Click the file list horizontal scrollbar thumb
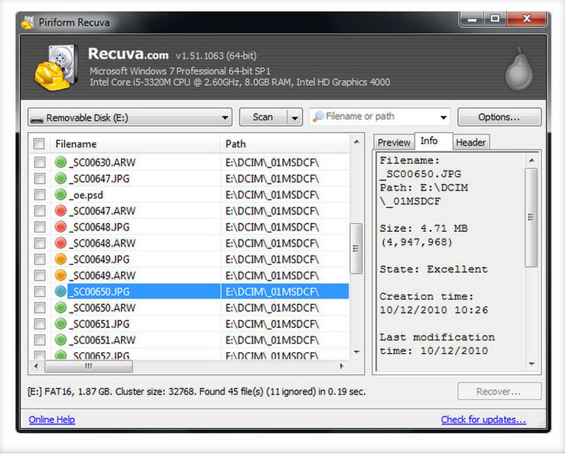 tap(89, 366)
